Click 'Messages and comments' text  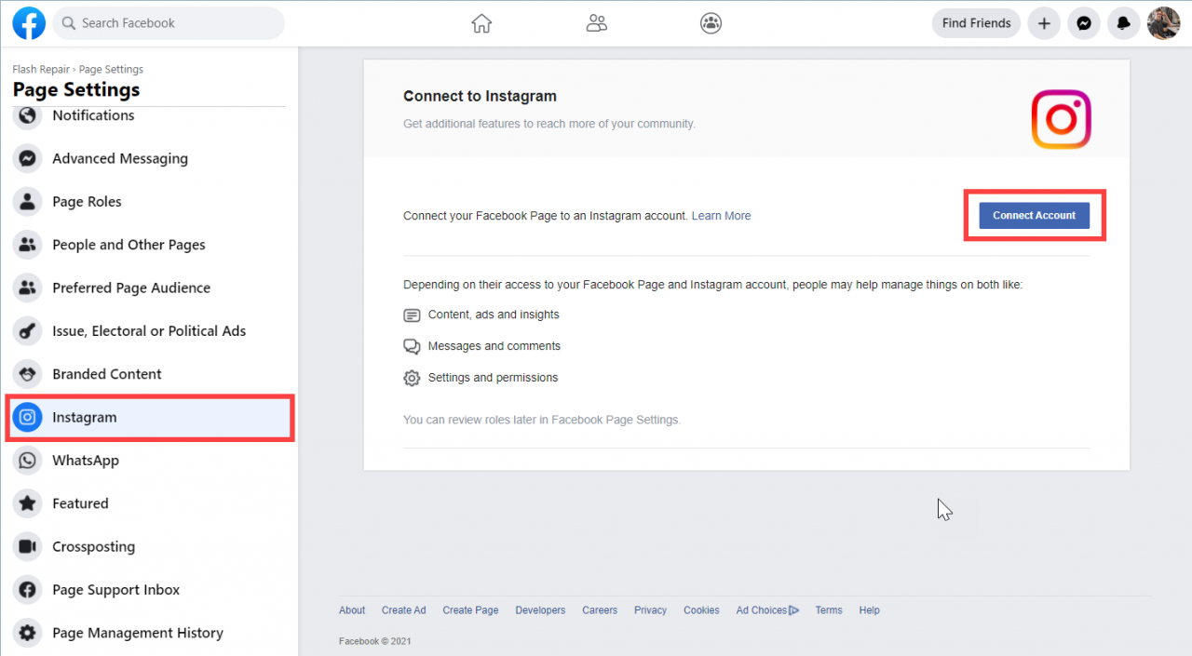click(494, 346)
